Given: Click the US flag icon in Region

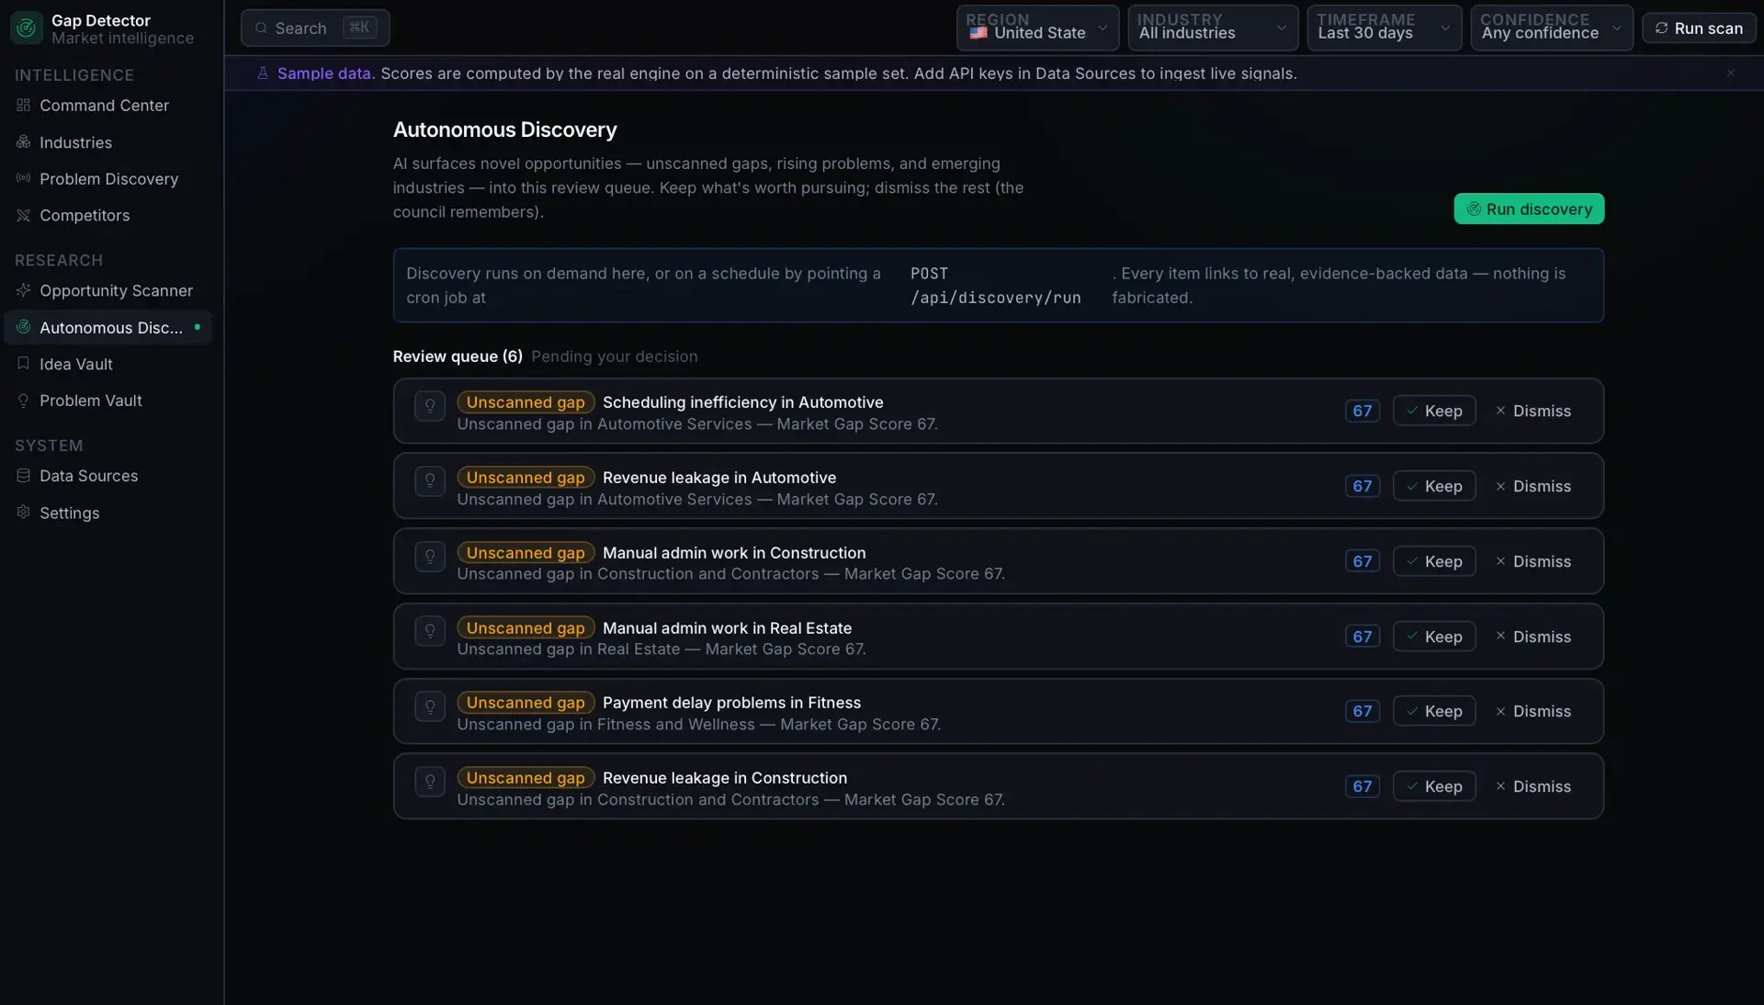Looking at the screenshot, I should click(x=978, y=33).
